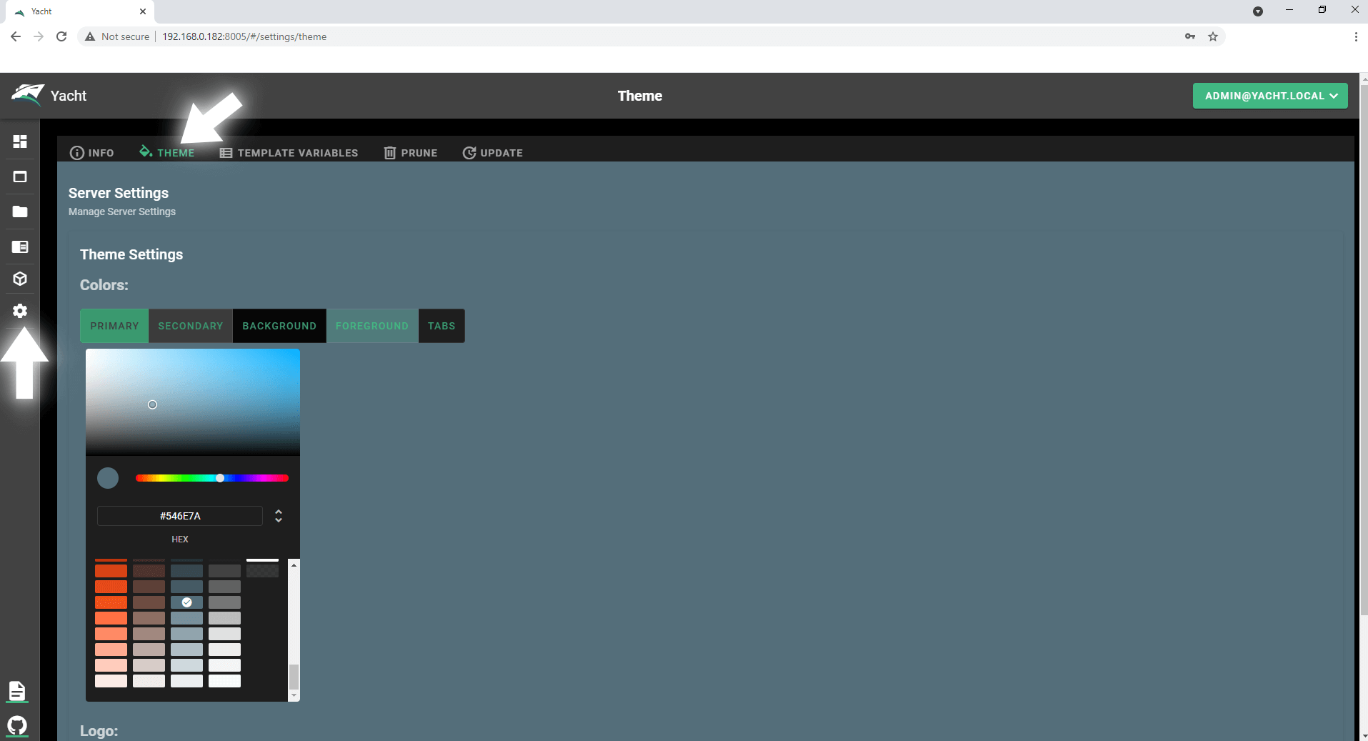Screen dimensions: 1368x741
Task: Click the page scroll-down arrow
Action: coord(1364,735)
